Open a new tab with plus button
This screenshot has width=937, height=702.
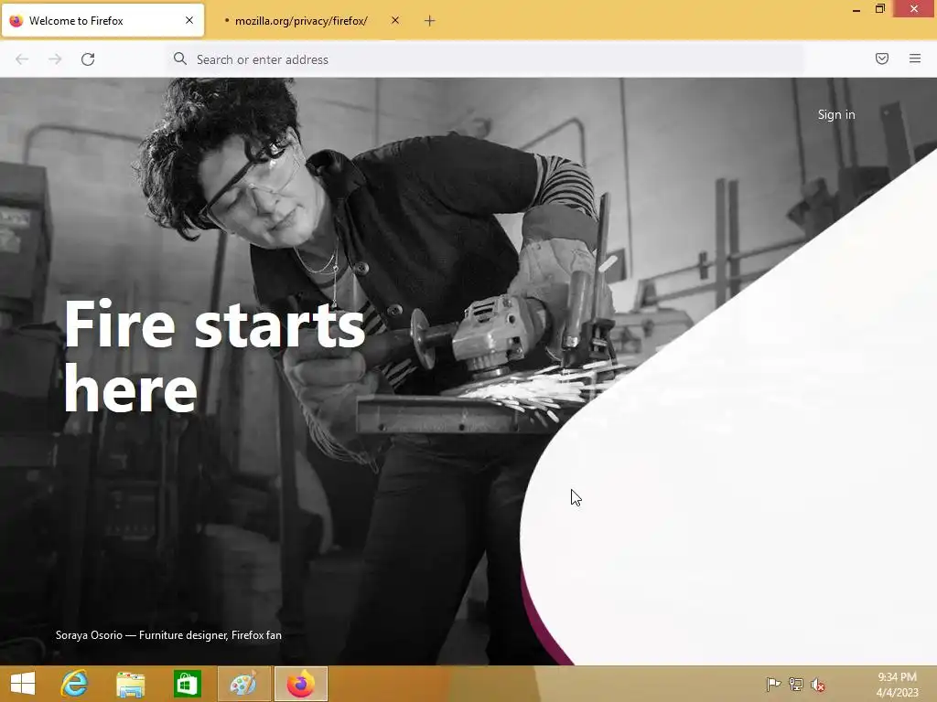(430, 21)
